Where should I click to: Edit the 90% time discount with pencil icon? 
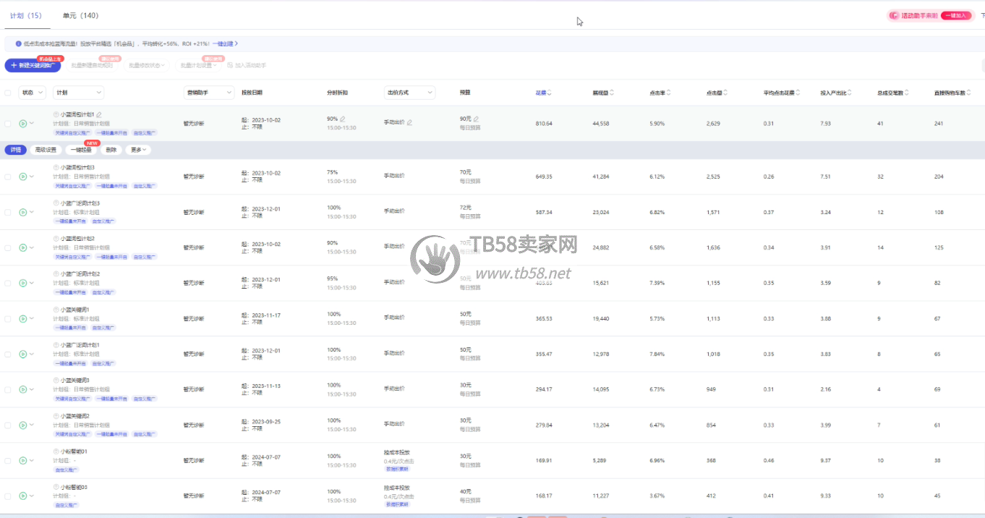tap(343, 119)
